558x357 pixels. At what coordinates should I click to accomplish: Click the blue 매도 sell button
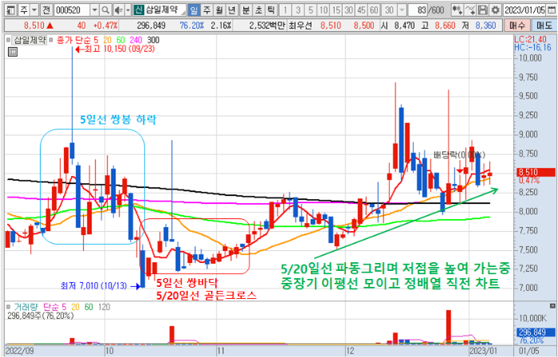544,25
